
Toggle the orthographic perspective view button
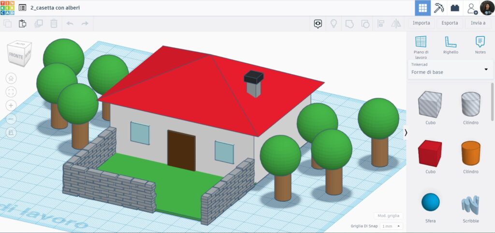click(12, 132)
